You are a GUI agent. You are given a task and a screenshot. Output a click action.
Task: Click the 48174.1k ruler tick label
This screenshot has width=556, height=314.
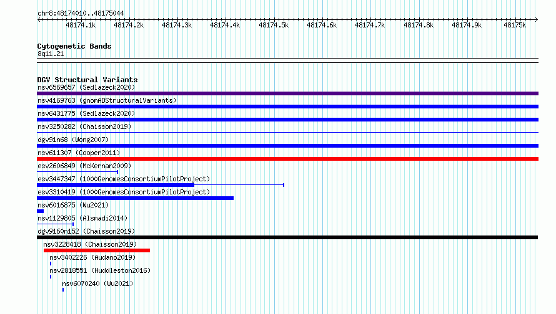81,26
